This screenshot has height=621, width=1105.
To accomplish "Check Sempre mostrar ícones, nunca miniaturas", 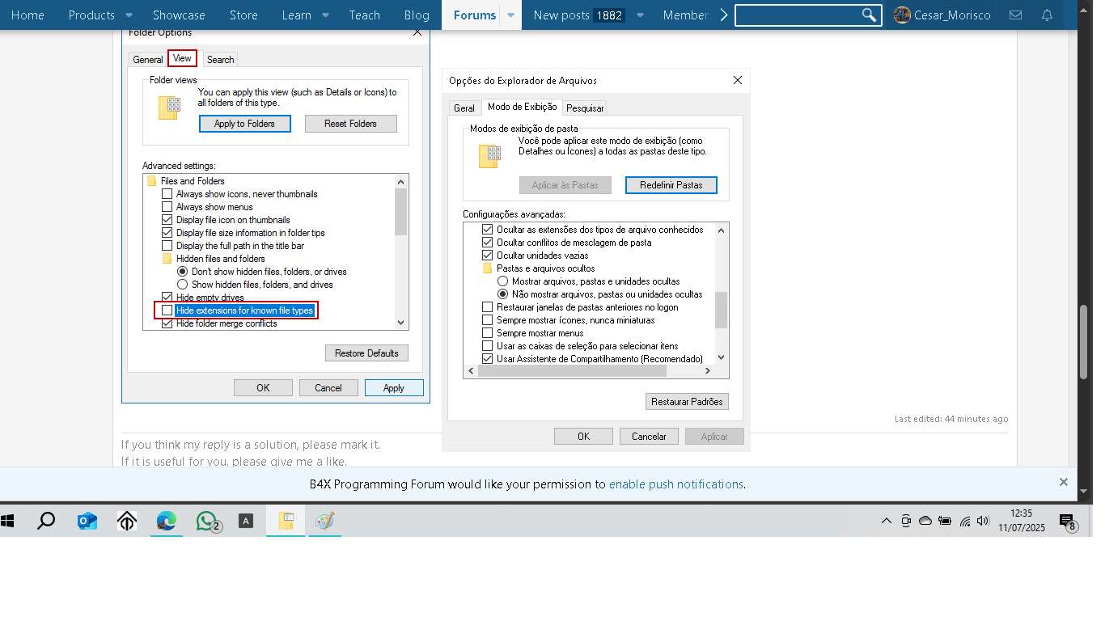I will [488, 320].
